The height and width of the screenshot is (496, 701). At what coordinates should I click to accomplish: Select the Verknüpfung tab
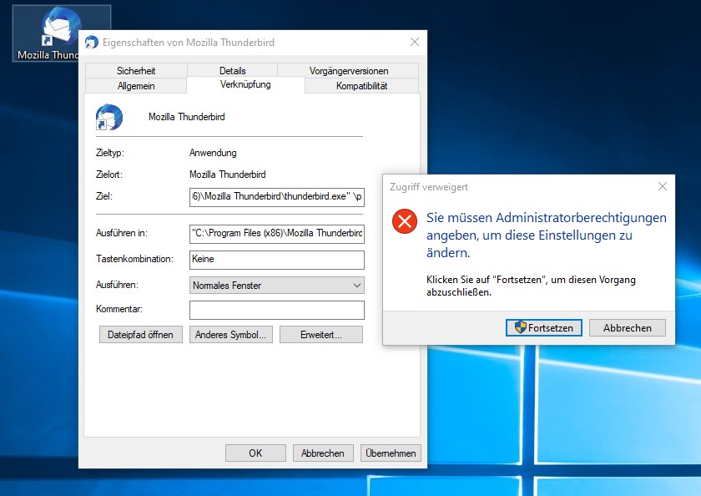pos(245,84)
